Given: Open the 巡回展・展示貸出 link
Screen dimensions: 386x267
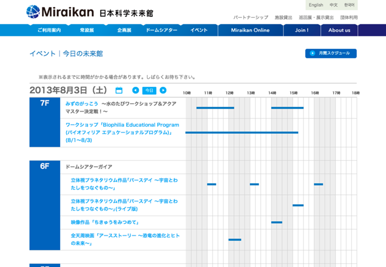Looking at the screenshot, I should (316, 17).
